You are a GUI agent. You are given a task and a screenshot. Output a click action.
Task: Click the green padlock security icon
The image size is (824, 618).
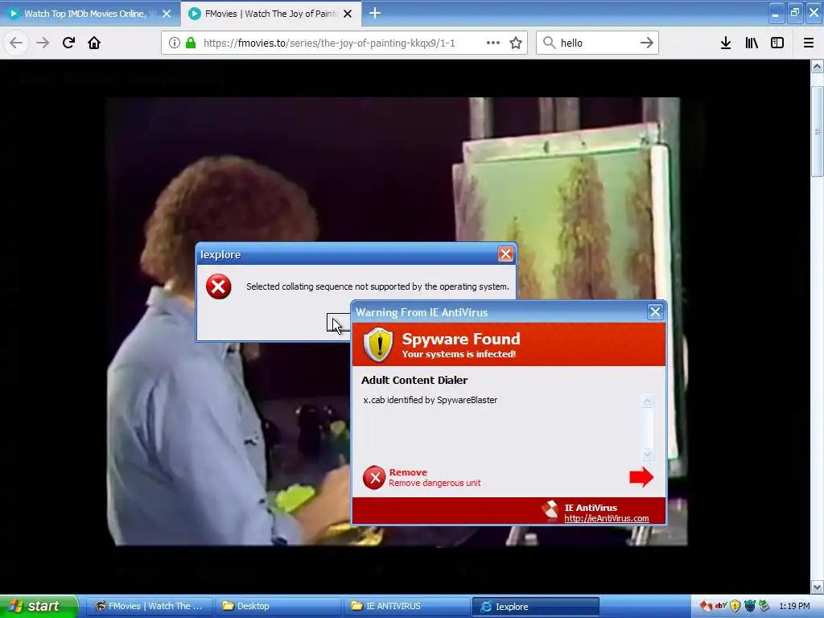191,43
